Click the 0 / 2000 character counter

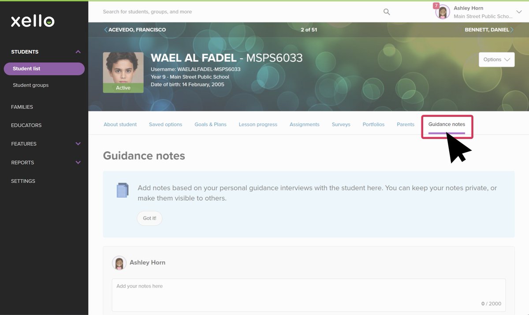(491, 304)
